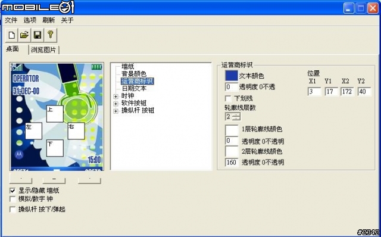Select the 时钟 tree label
The image size is (381, 237).
[x=128, y=96]
